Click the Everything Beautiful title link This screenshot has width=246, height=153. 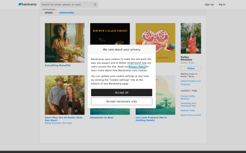coord(58,65)
